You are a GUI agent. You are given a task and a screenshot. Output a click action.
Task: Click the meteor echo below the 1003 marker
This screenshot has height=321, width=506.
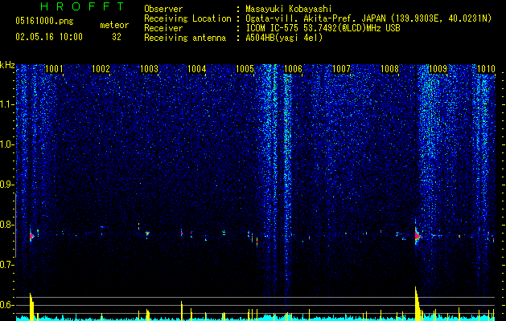147,233
